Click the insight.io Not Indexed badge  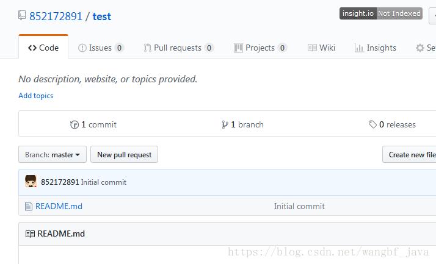381,13
